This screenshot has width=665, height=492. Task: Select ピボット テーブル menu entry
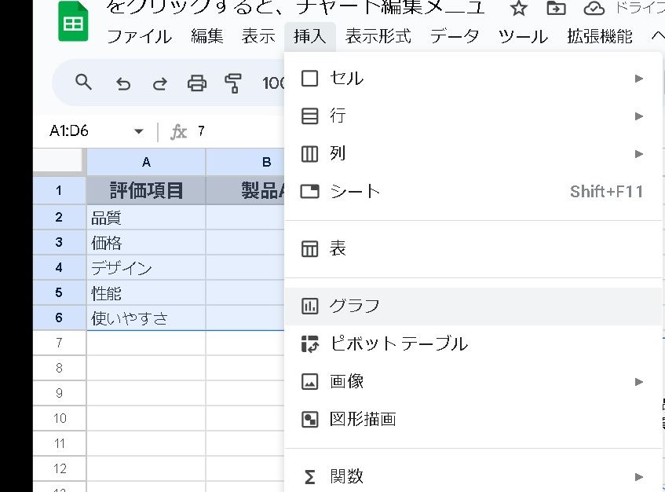[x=398, y=343]
